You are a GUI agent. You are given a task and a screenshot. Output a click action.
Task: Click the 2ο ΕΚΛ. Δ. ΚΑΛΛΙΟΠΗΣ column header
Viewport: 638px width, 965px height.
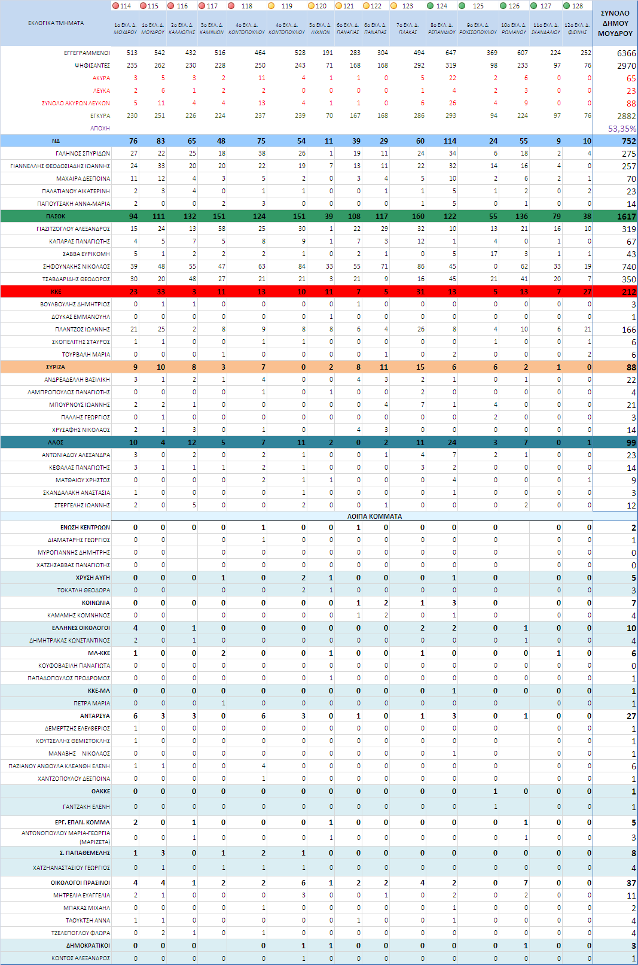(x=182, y=29)
